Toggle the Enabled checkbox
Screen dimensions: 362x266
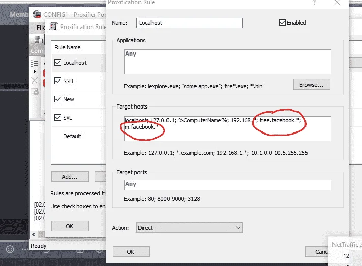click(x=282, y=23)
